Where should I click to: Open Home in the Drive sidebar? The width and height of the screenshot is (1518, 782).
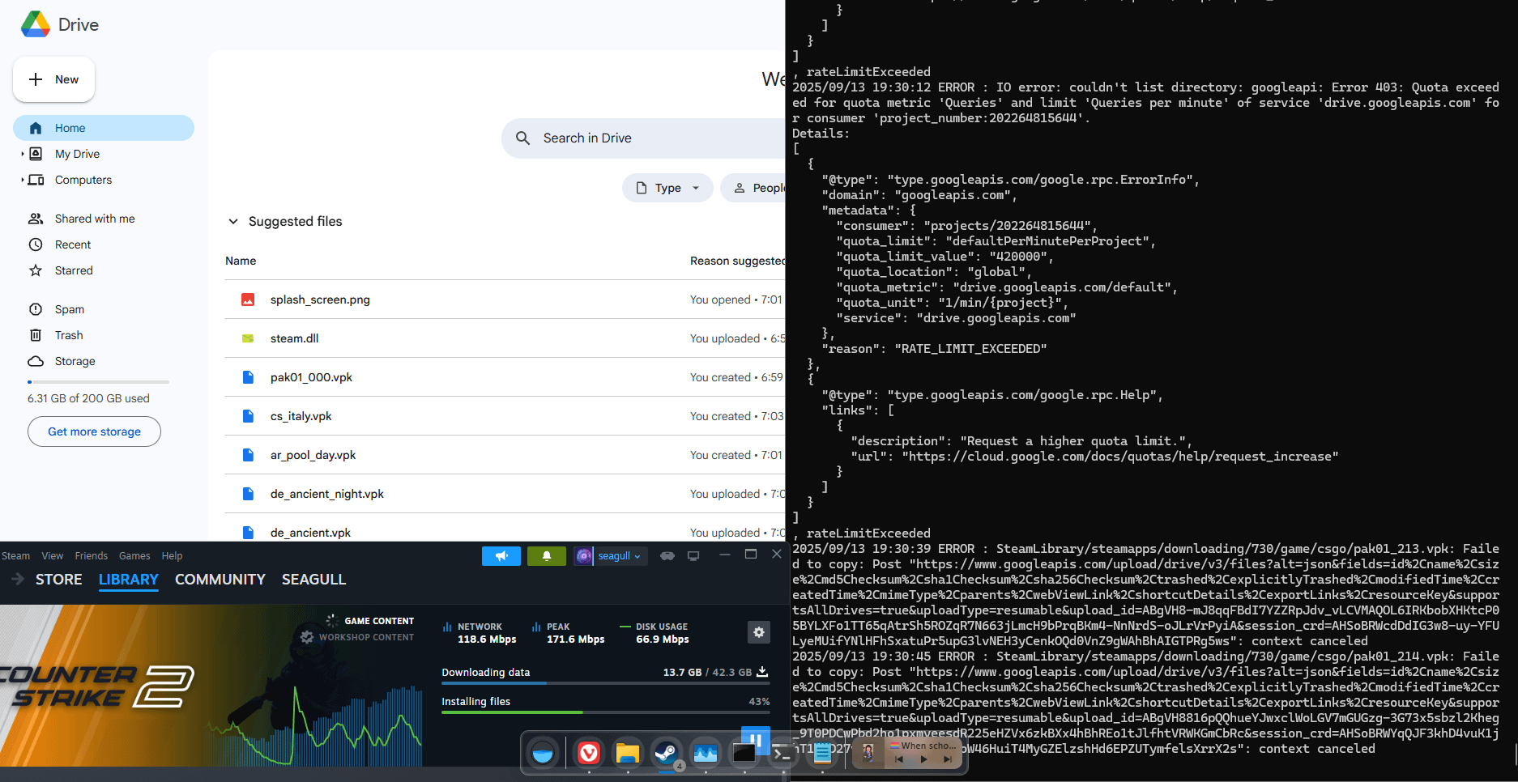[x=104, y=128]
